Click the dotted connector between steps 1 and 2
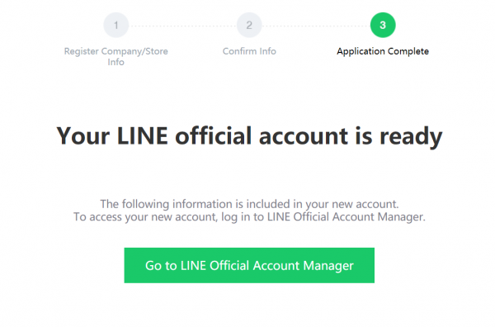This screenshot has width=495, height=327. [182, 26]
